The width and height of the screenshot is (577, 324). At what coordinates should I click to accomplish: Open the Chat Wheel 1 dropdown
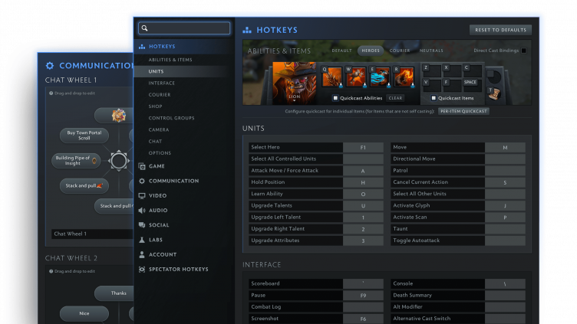pos(91,234)
